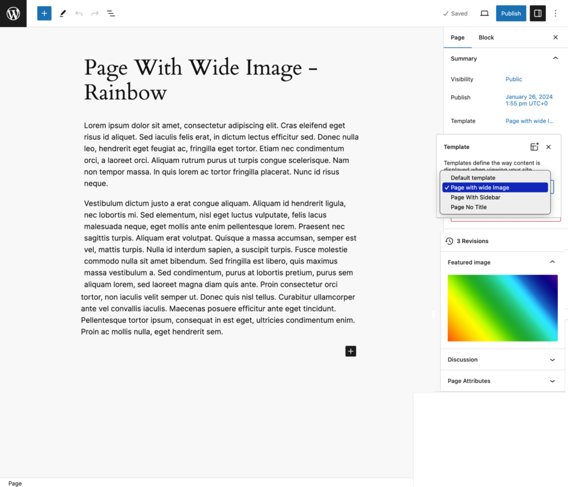
Task: Click the rainbow featured image thumbnail
Action: point(502,308)
